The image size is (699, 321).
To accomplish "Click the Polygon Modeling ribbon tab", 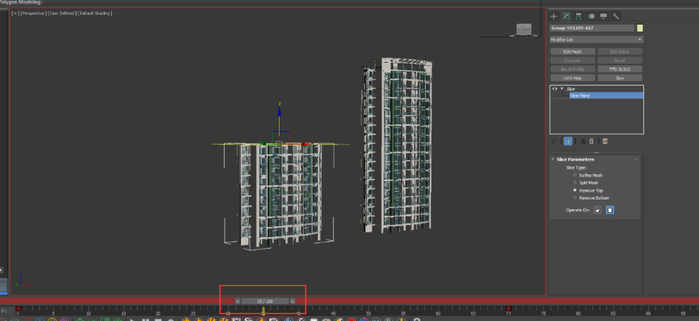I will (20, 2).
